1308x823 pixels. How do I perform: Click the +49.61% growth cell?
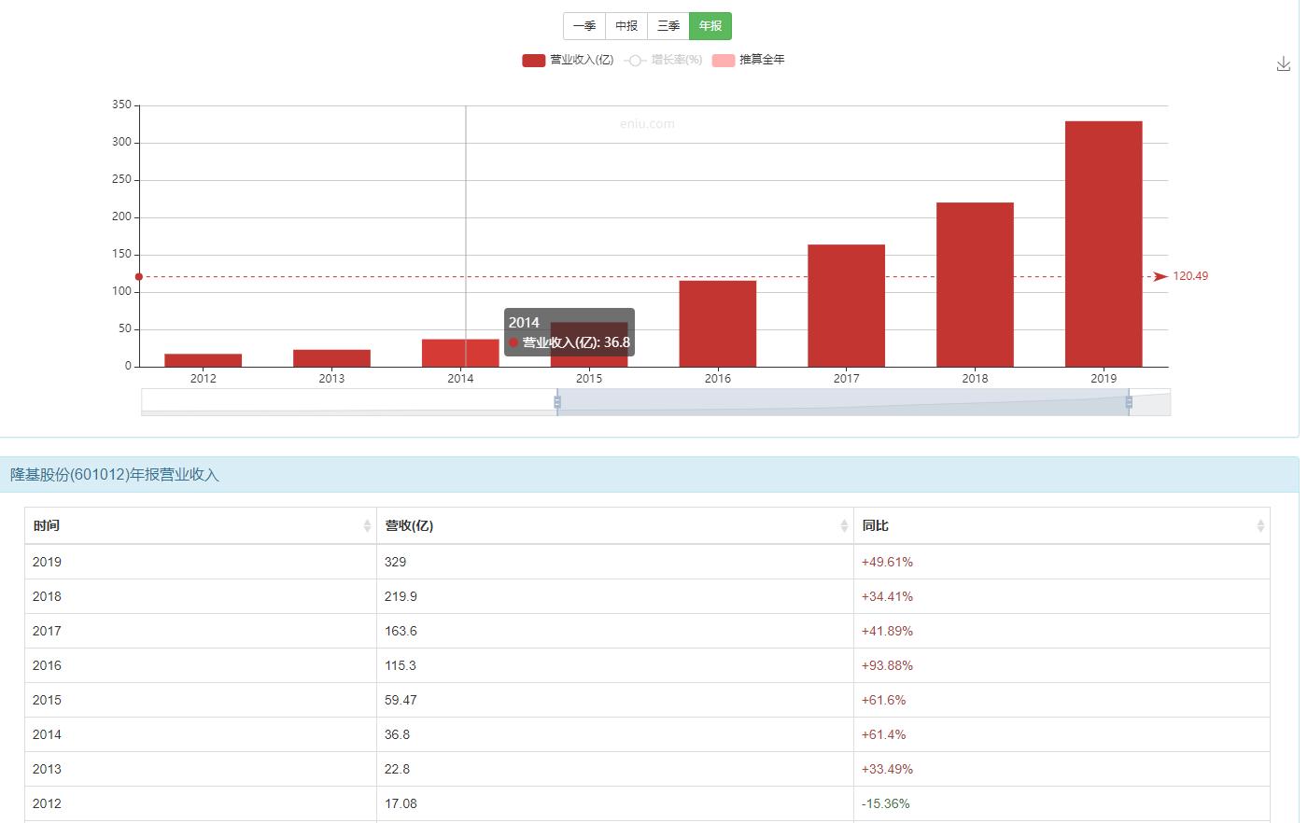[1062, 562]
